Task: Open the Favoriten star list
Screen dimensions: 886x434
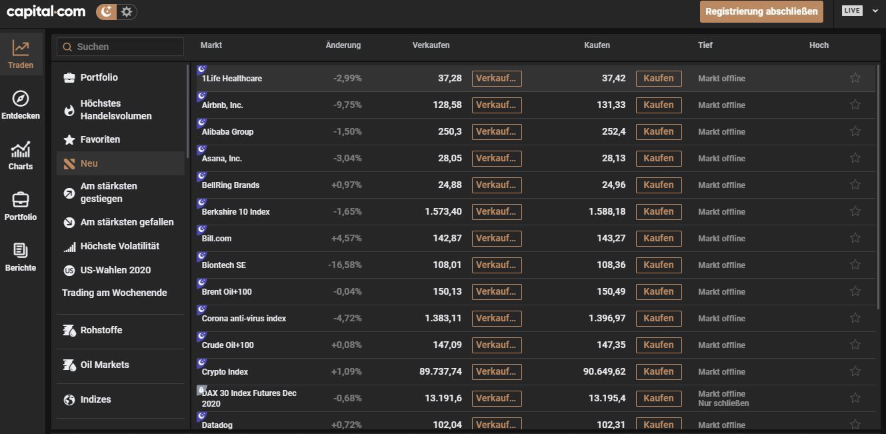Action: point(100,139)
